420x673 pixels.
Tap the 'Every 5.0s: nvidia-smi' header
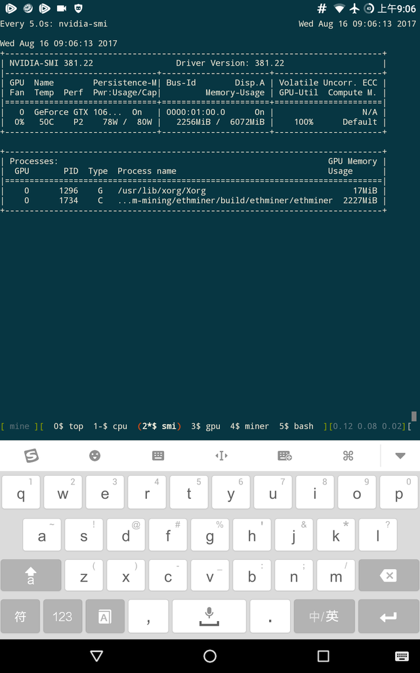point(54,24)
